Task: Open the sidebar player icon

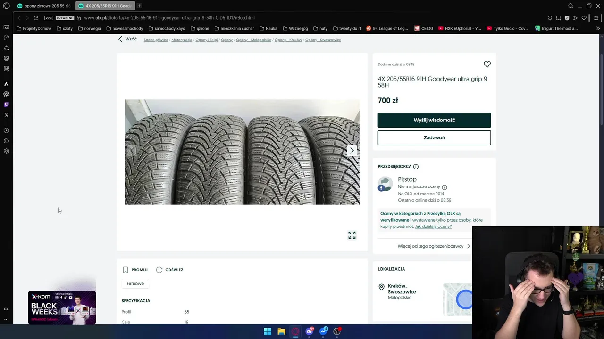Action: (x=6, y=130)
